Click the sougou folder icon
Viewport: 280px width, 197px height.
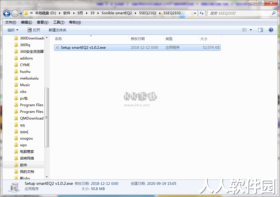(x=16, y=138)
